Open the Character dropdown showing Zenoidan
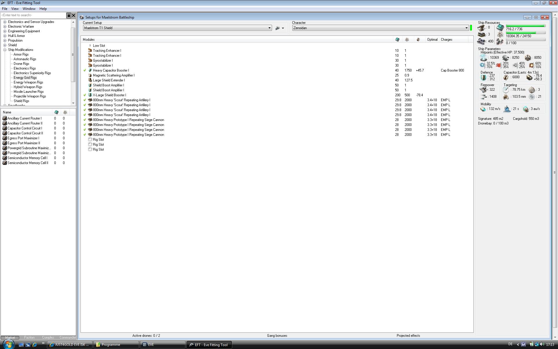The width and height of the screenshot is (558, 349). (466, 28)
